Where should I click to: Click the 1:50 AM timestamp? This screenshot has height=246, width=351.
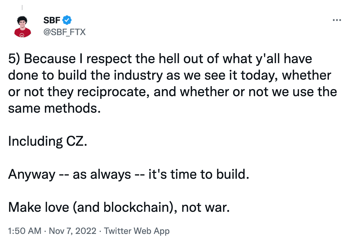(x=25, y=231)
